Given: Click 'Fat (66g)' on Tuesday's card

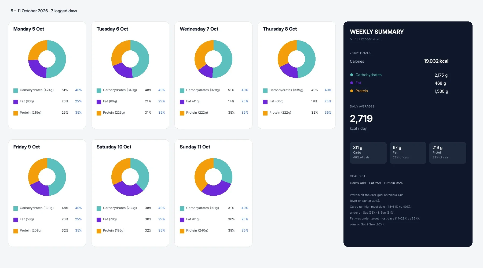Looking at the screenshot, I should (110, 101).
